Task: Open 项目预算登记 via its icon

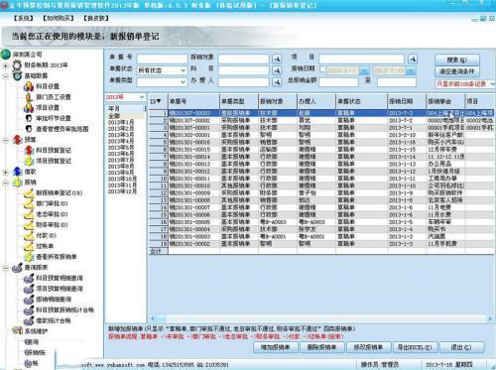Action: (x=29, y=161)
